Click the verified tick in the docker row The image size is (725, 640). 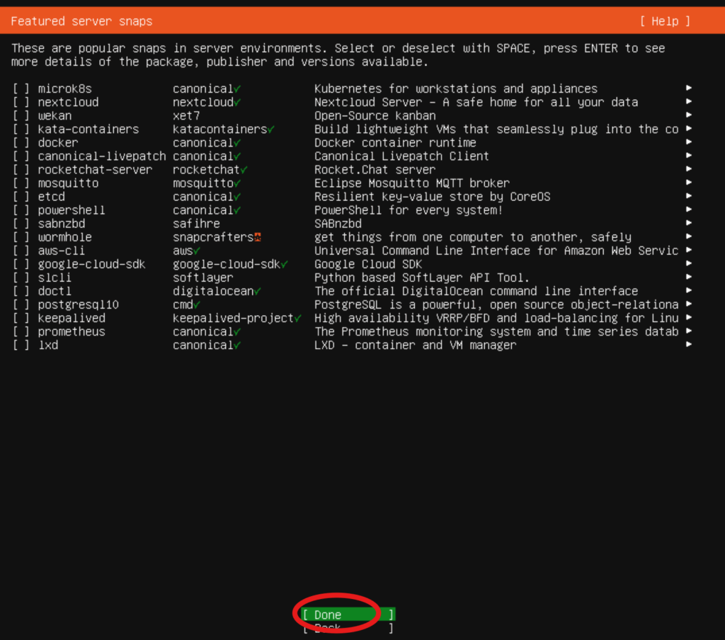click(237, 143)
